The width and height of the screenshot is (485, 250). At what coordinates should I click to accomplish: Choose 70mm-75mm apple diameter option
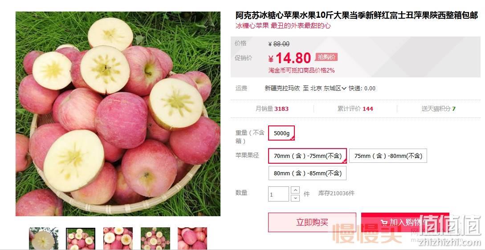click(307, 156)
